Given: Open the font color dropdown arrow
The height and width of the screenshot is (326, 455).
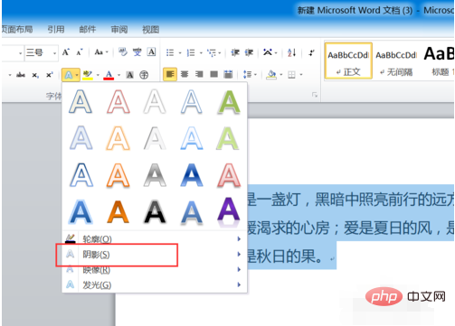Looking at the screenshot, I should [x=118, y=75].
